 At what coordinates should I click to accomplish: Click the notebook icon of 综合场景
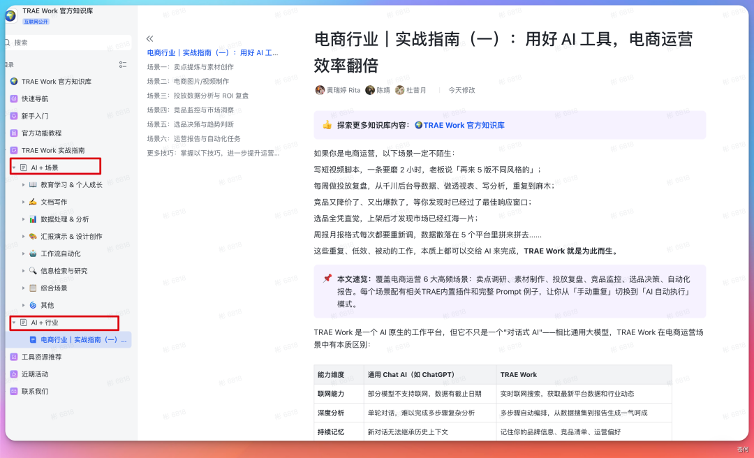33,288
